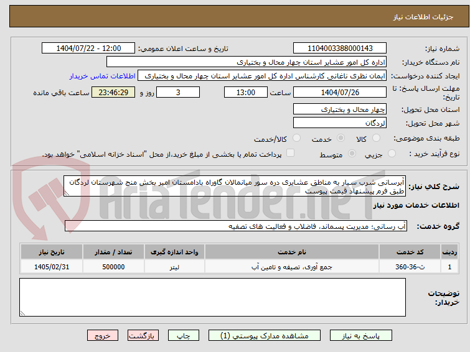470x352 pixels.
Task: Click the unit cell لیتر
Action: pos(174,267)
